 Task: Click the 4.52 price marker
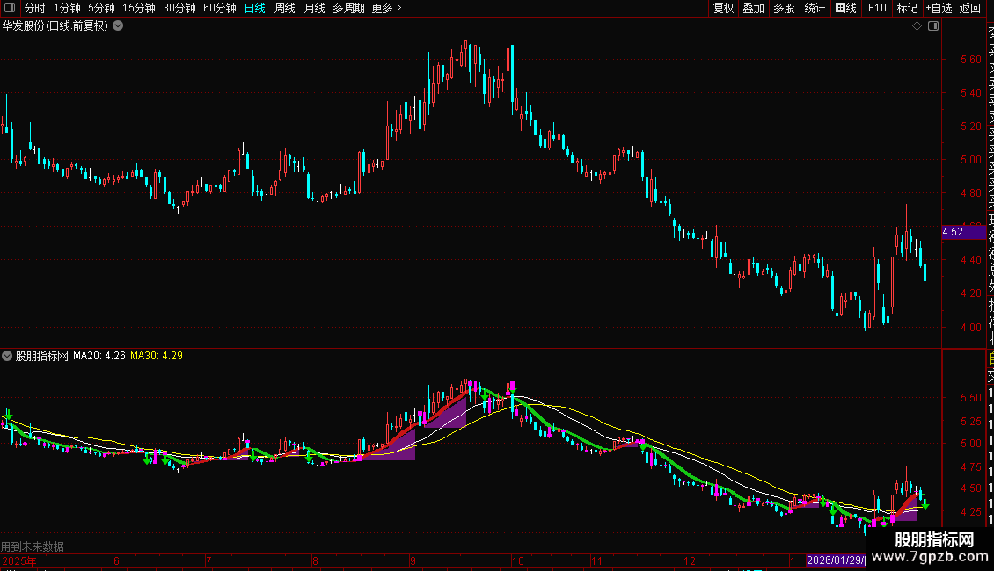(963, 232)
